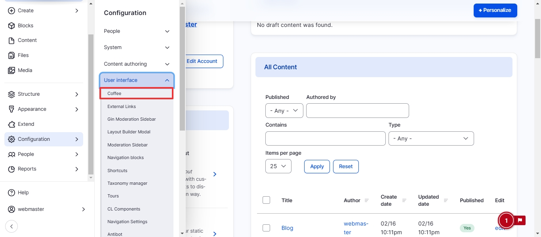Screen dimensions: 541x237
Task: Click the Blocks cube icon in sidebar
Action: [x=11, y=25]
